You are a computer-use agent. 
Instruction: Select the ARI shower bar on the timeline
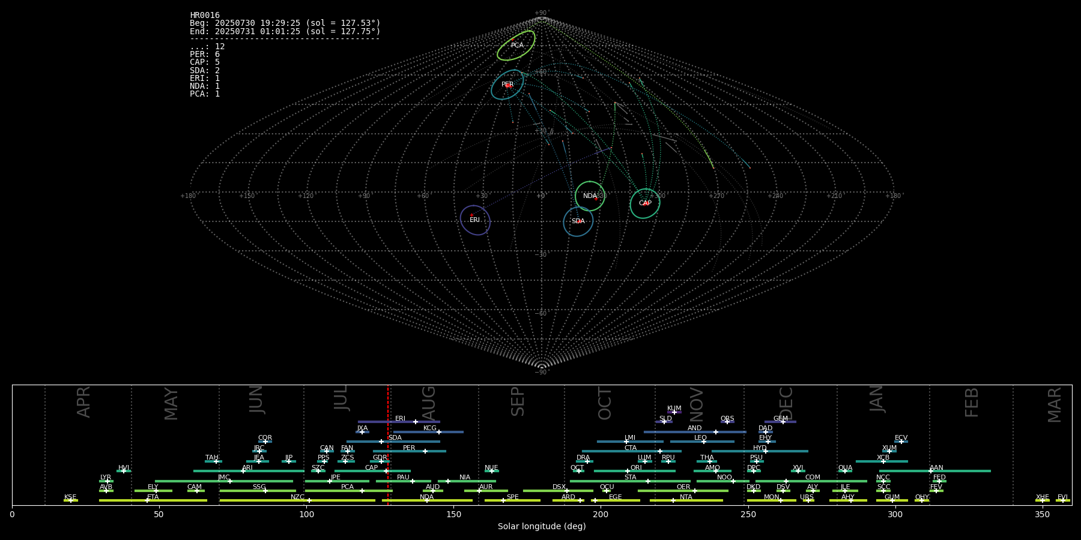249,471
